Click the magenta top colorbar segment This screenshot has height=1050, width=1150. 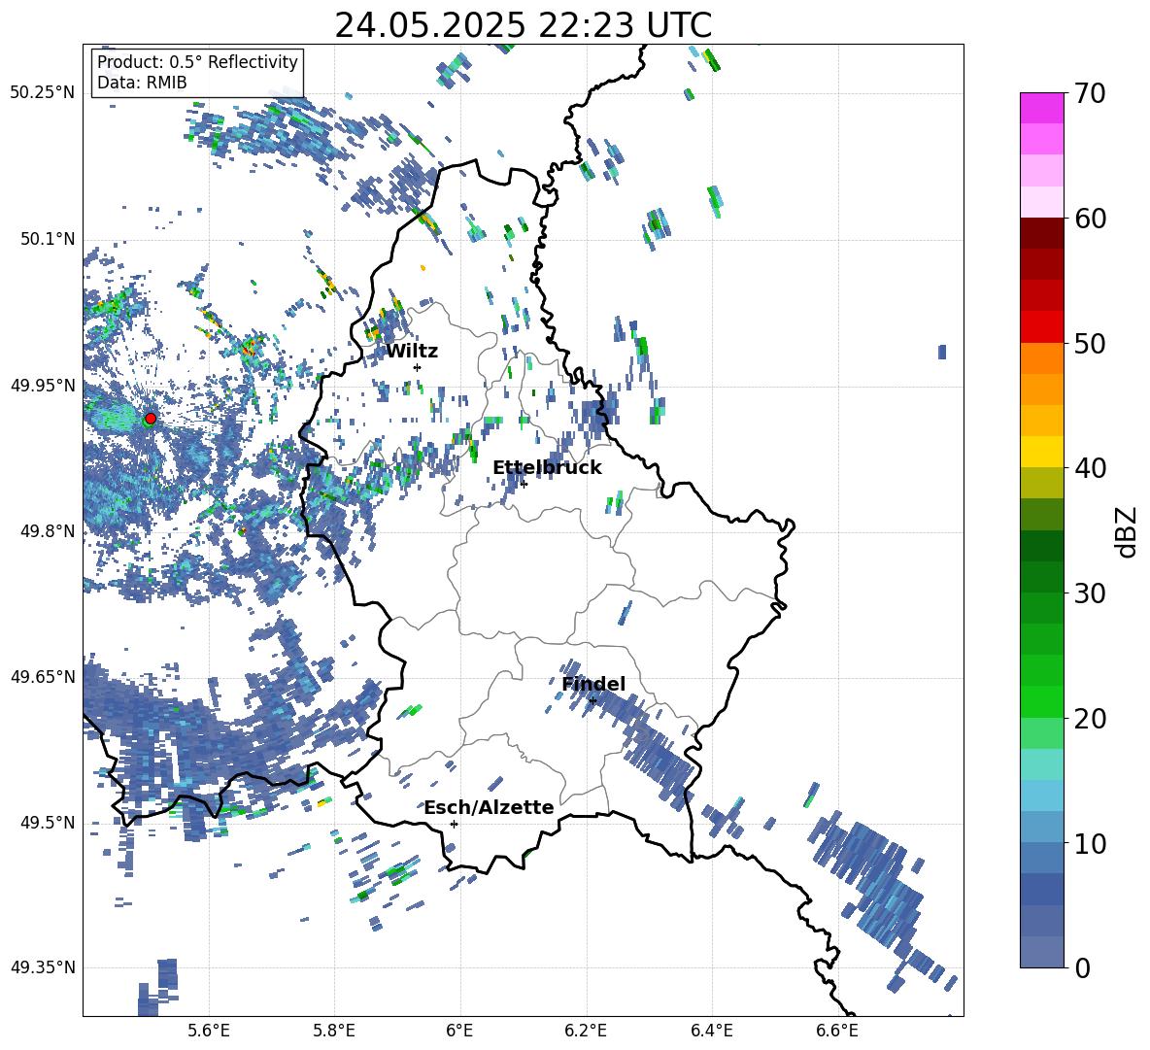[x=1041, y=109]
